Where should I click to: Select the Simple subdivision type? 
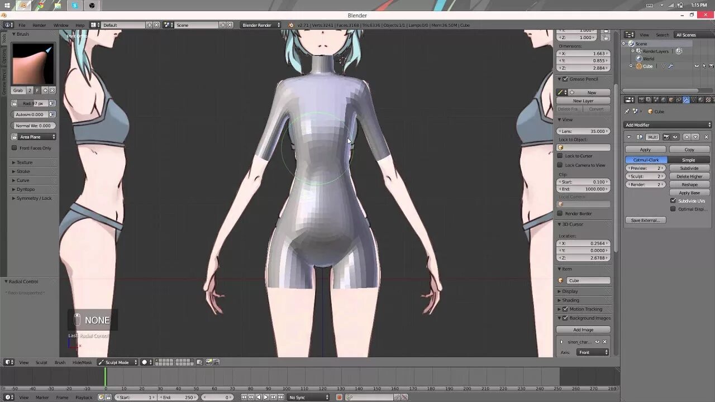689,160
